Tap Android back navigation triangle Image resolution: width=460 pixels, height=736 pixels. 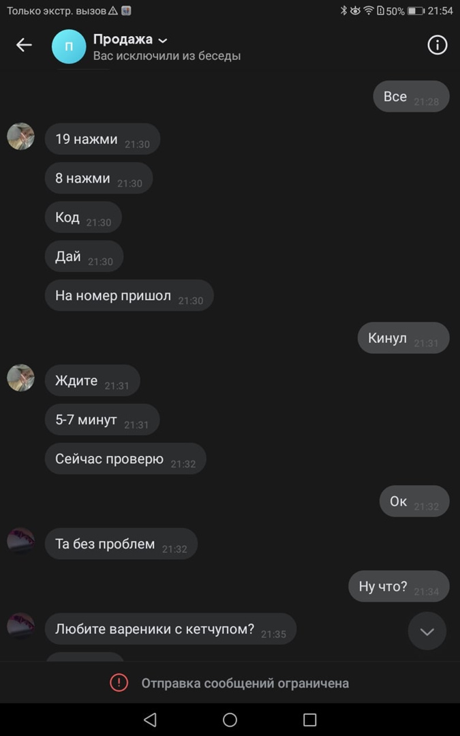[x=150, y=719]
